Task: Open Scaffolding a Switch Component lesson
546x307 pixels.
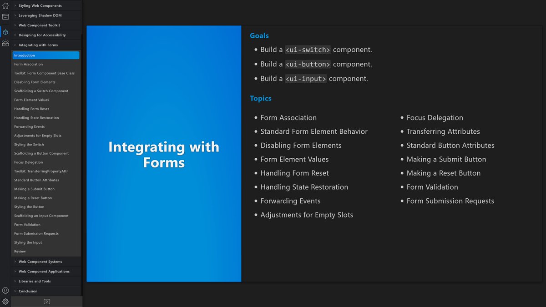Action: 46,91
